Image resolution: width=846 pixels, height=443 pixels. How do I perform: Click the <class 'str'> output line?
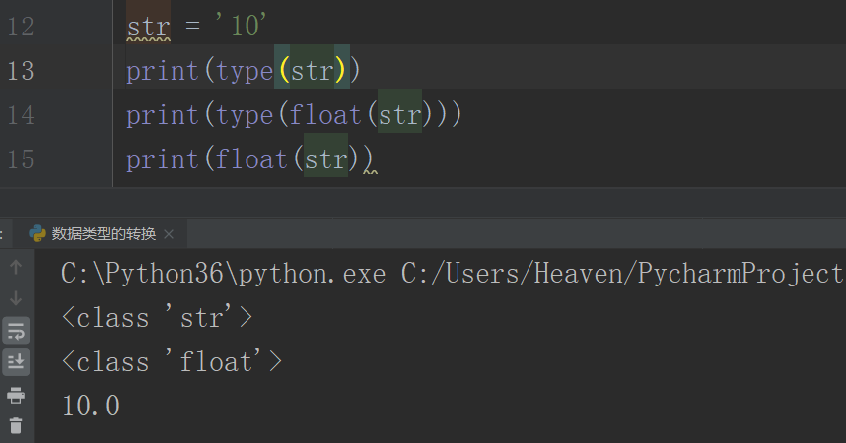[157, 317]
